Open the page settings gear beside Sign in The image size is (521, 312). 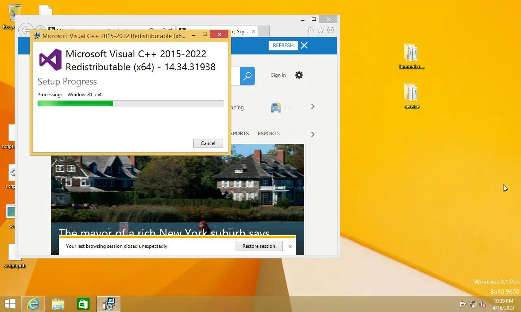[x=299, y=75]
